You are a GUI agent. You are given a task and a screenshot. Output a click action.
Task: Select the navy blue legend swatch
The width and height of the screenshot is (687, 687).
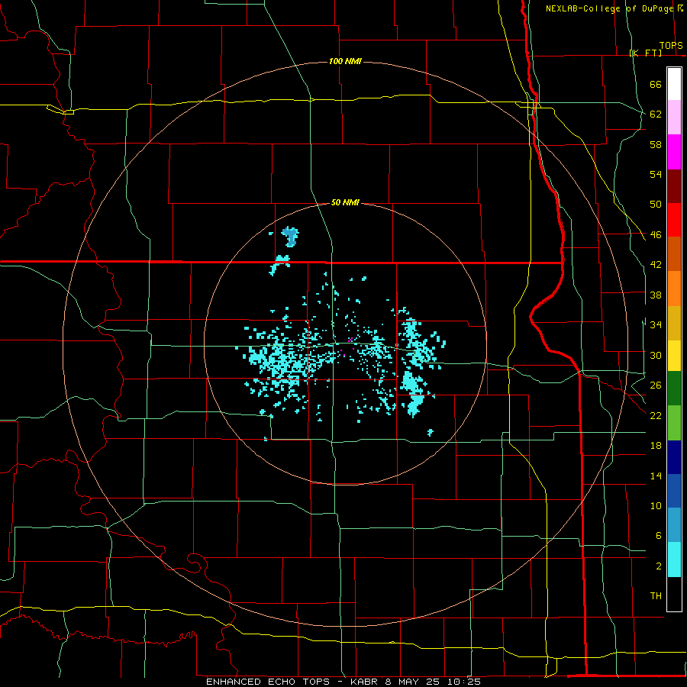click(674, 457)
